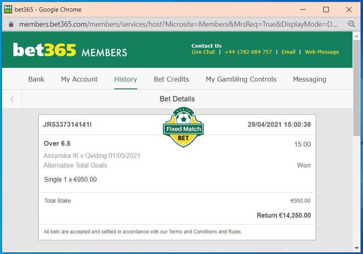Click Assyriska IK v Qviding match text

pos(92,156)
